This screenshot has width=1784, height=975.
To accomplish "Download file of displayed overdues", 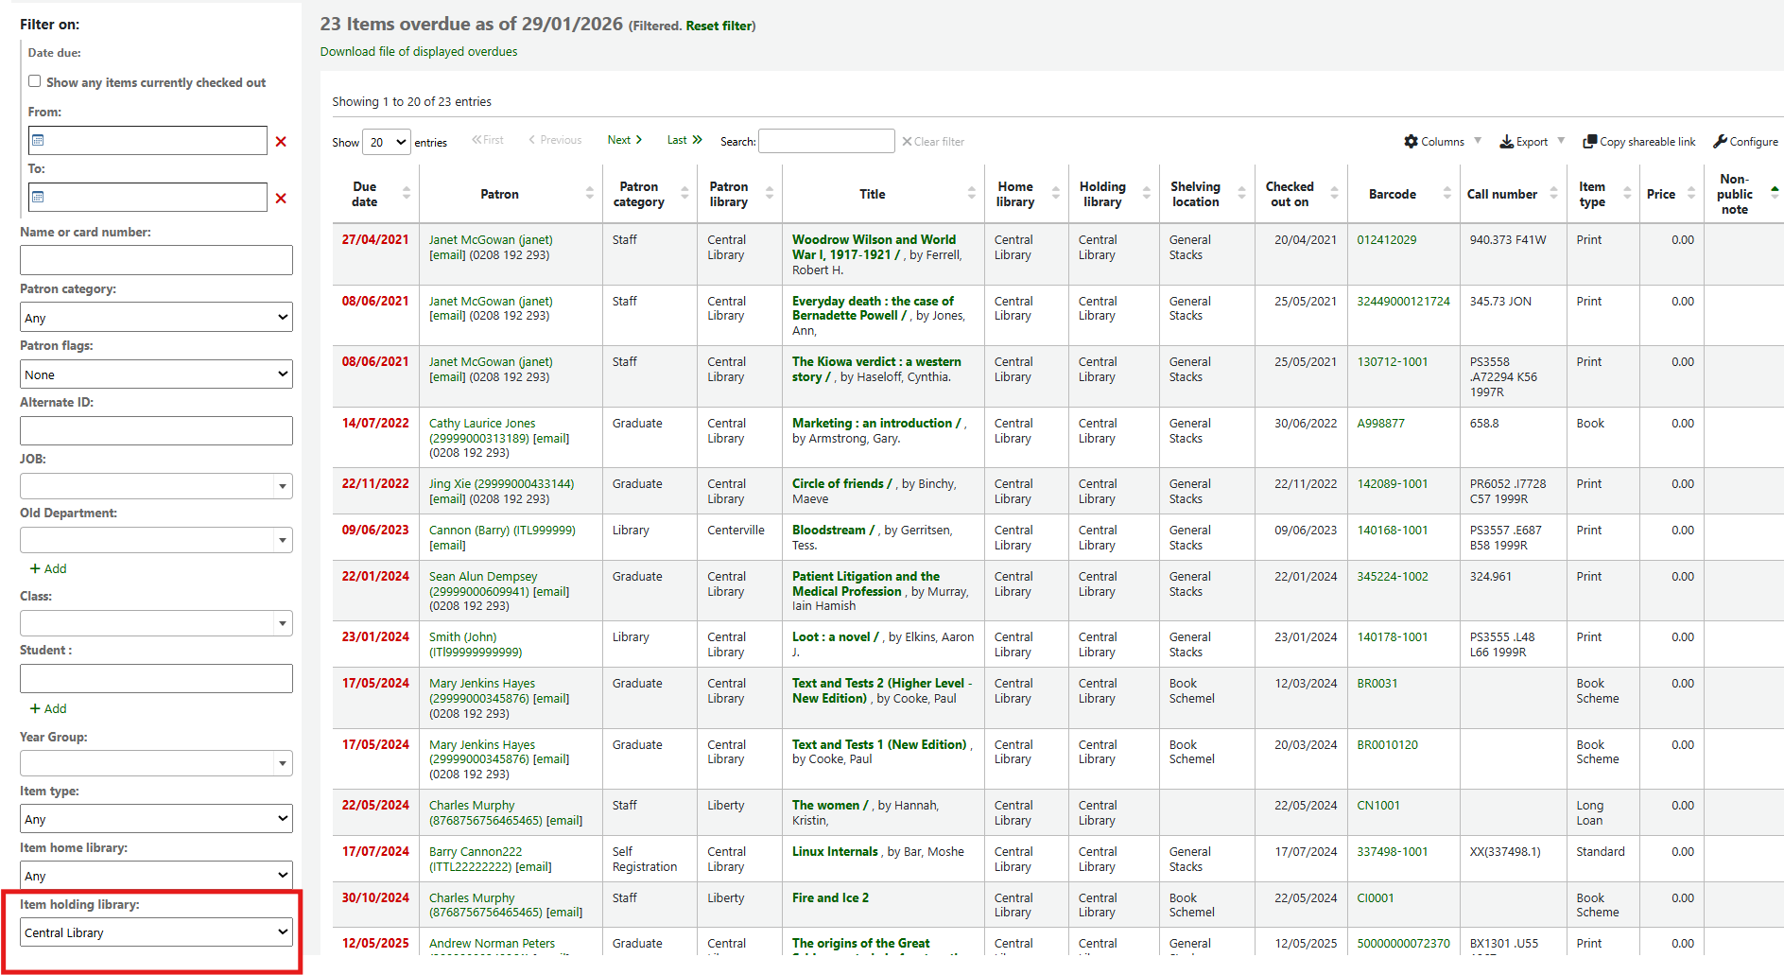I will (419, 52).
